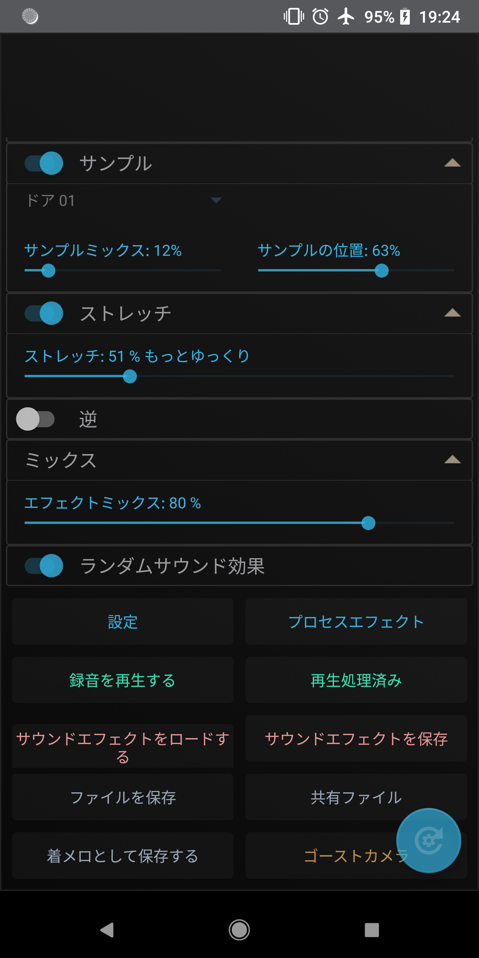Tap the airplane mode status icon

click(x=346, y=17)
